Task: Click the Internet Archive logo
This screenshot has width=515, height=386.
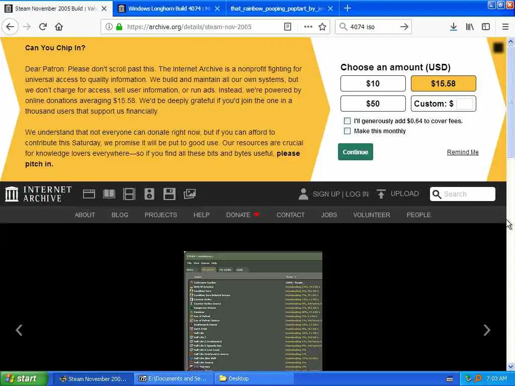Action: click(38, 194)
